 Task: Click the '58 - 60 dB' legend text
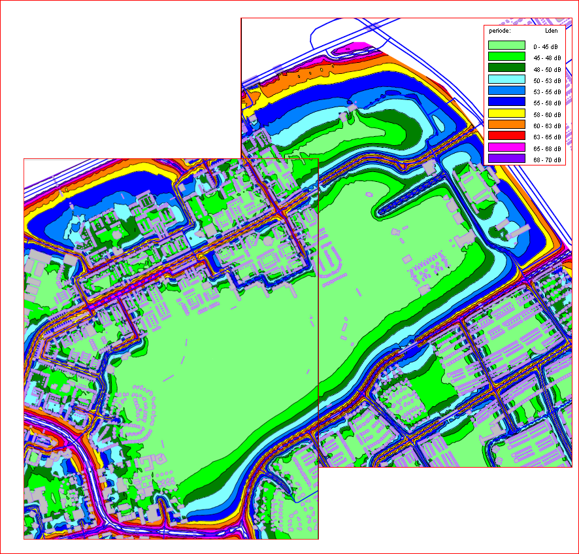547,114
